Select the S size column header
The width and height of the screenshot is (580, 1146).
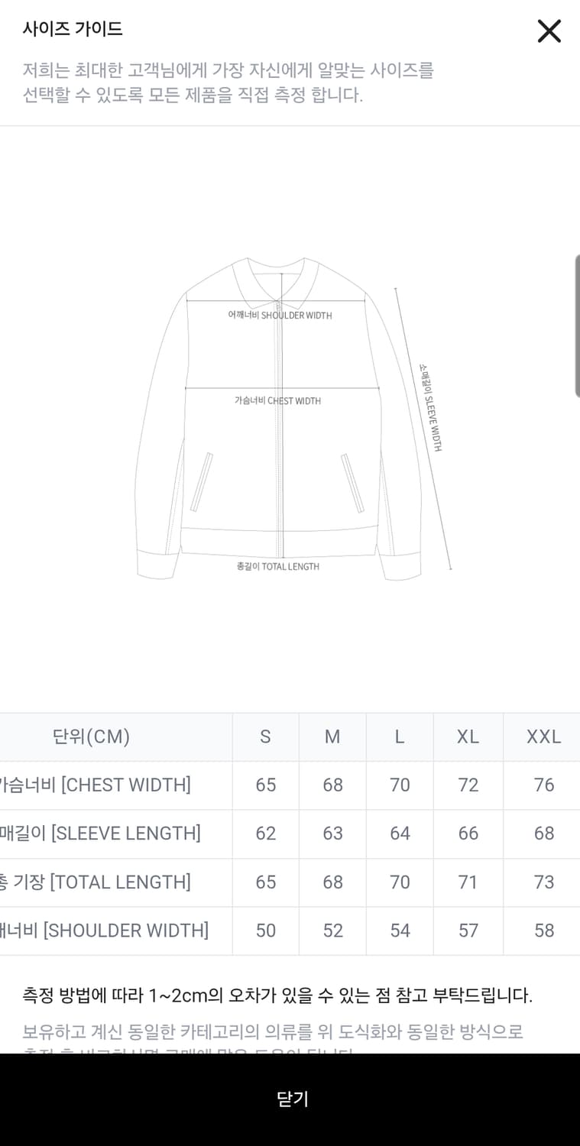(265, 736)
